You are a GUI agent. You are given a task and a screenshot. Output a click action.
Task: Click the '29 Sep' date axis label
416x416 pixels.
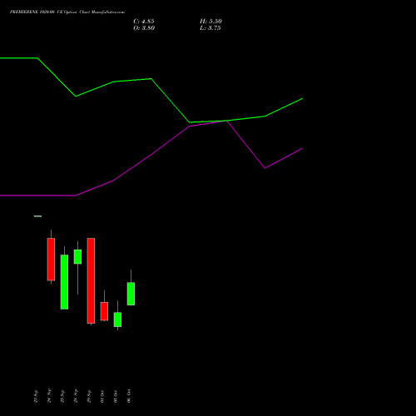tap(89, 396)
